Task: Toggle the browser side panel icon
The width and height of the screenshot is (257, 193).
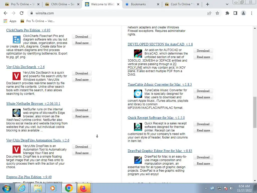Action: pyautogui.click(x=235, y=13)
